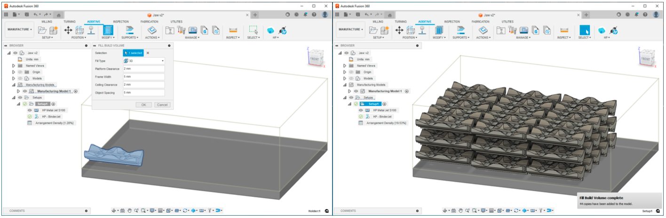This screenshot has height=218, width=666.
Task: Click the Select tool icon in left window
Action: (253, 30)
